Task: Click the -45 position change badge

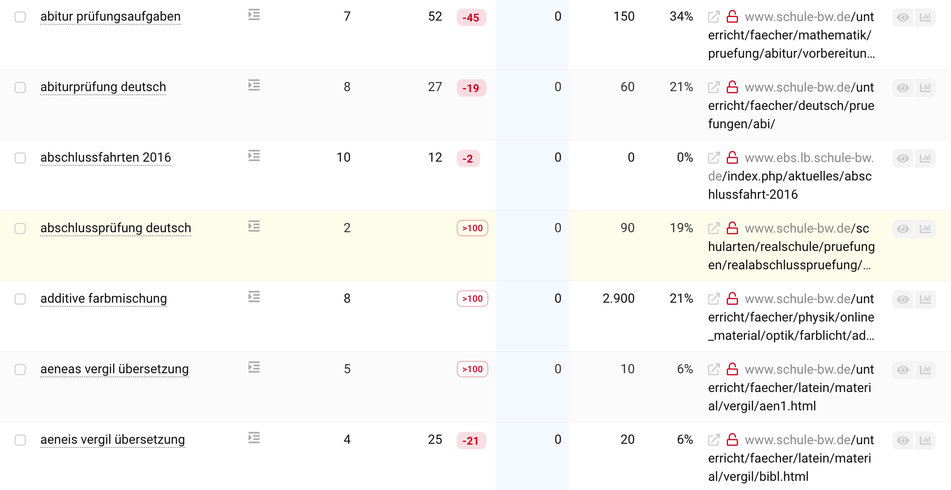Action: tap(471, 18)
